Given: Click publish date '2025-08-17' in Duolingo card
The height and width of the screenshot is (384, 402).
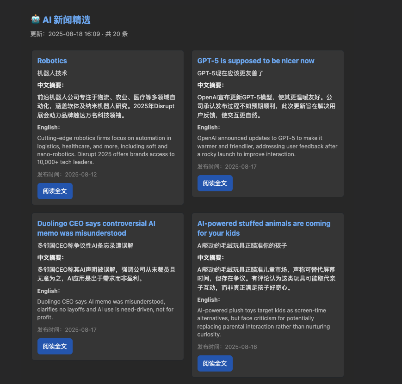Looking at the screenshot, I should pos(81,330).
